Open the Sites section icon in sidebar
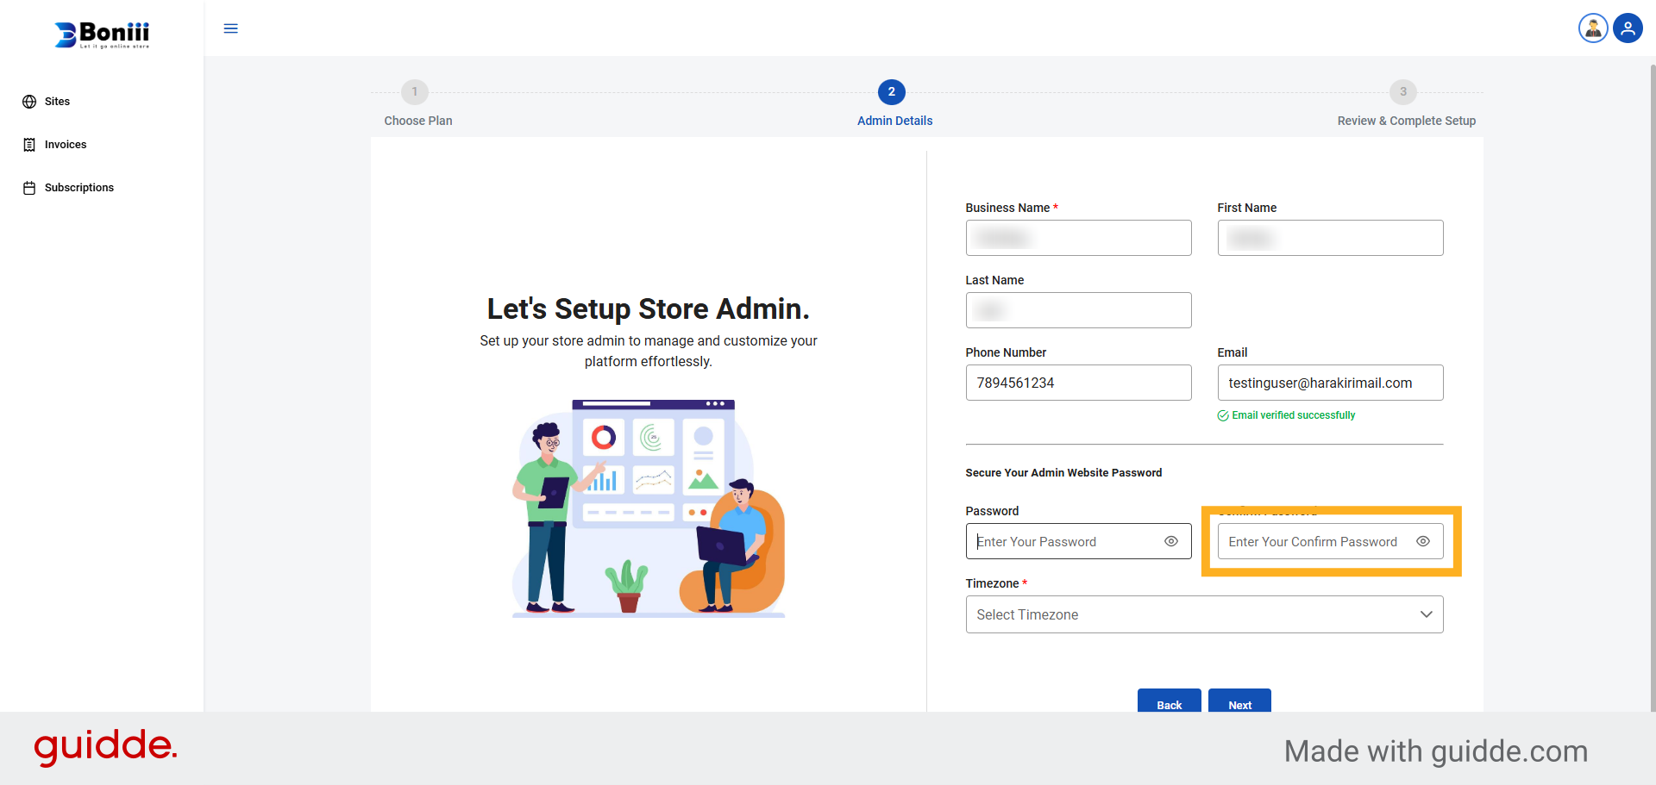 click(28, 101)
